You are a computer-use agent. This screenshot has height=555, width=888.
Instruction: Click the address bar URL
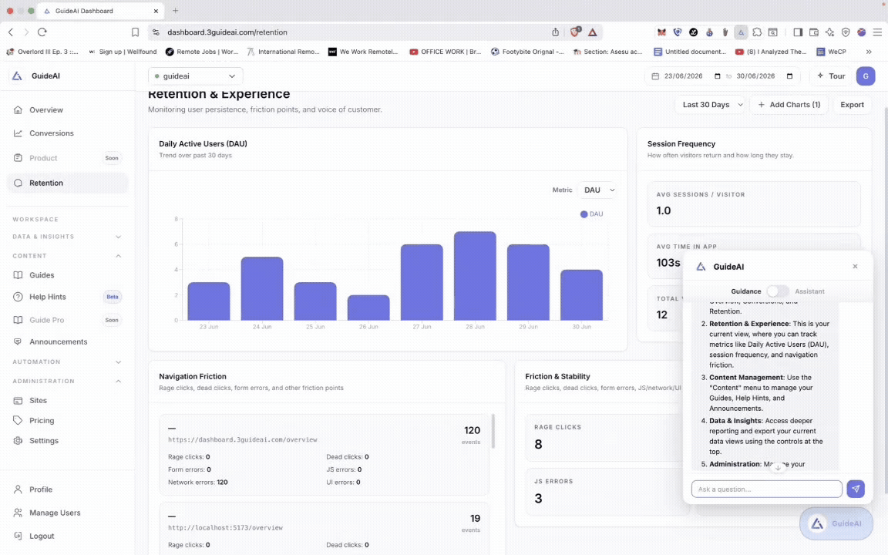click(227, 32)
